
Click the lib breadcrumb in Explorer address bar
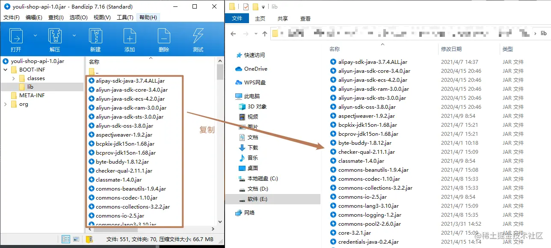543,33
